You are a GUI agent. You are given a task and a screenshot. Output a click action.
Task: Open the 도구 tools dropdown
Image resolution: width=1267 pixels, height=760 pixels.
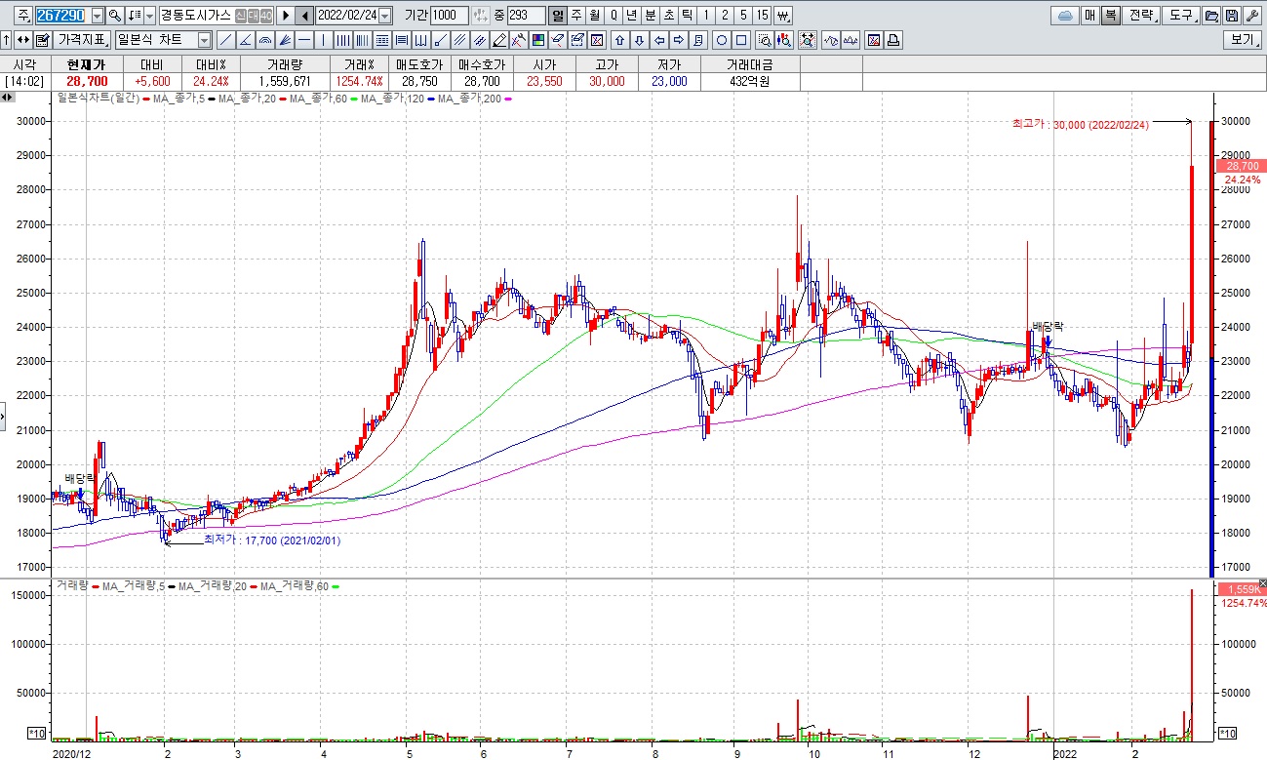click(1182, 16)
